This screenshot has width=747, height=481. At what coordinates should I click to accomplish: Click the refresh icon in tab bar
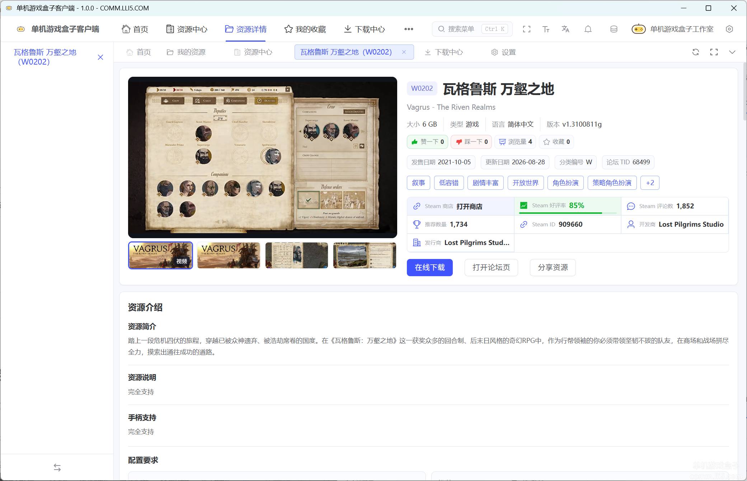(x=695, y=52)
